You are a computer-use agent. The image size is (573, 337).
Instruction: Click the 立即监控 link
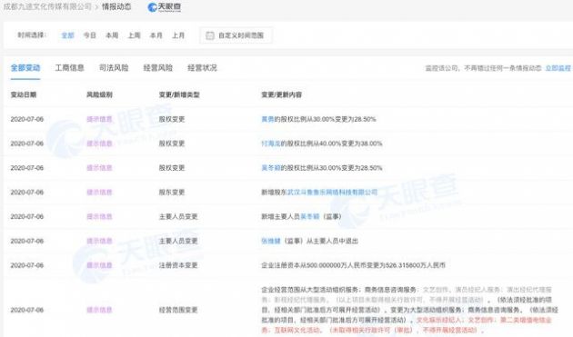pos(558,68)
